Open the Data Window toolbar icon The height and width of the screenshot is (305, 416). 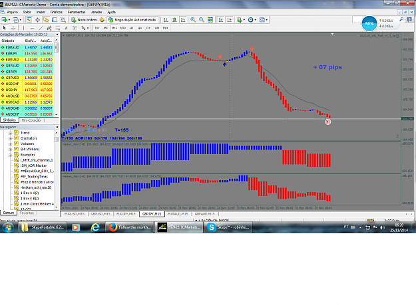(38, 20)
